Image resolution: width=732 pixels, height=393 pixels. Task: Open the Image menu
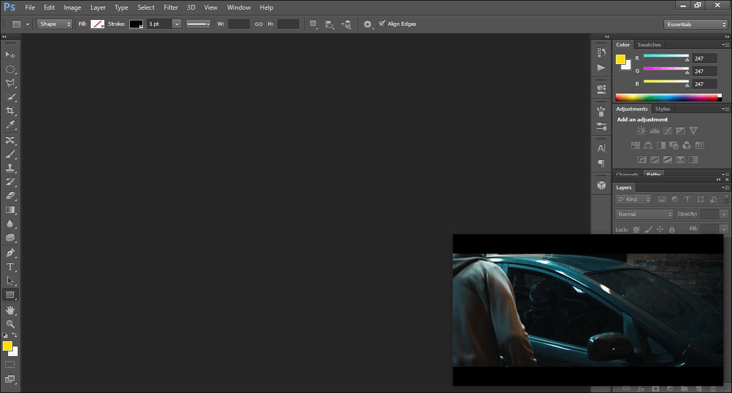point(72,7)
